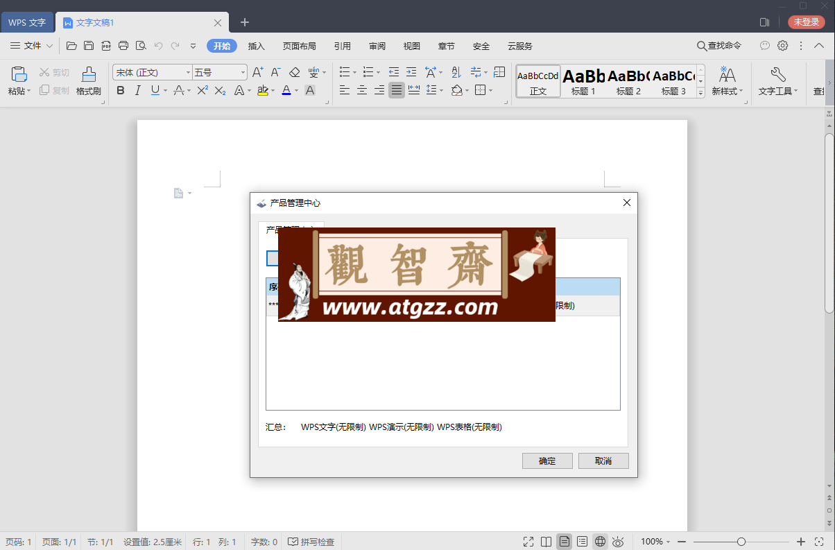The image size is (835, 550).
Task: Print the document using the printer icon
Action: tap(123, 46)
